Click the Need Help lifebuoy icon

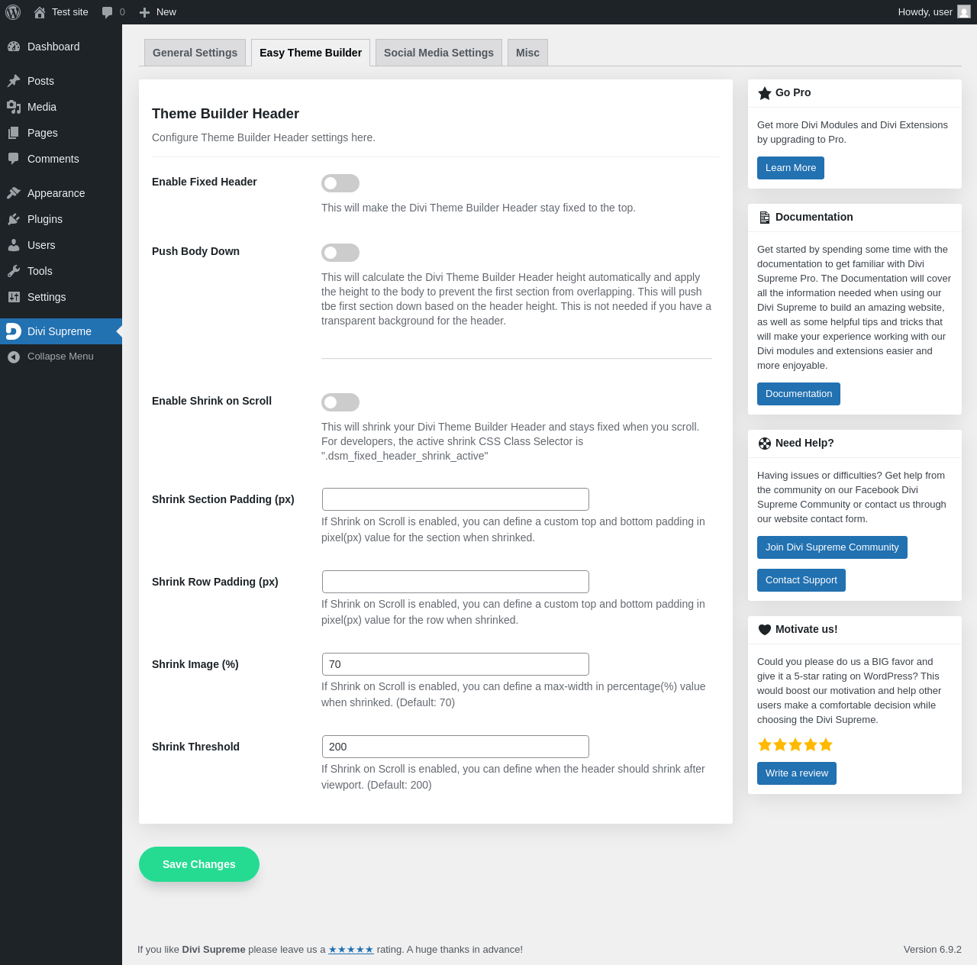765,444
